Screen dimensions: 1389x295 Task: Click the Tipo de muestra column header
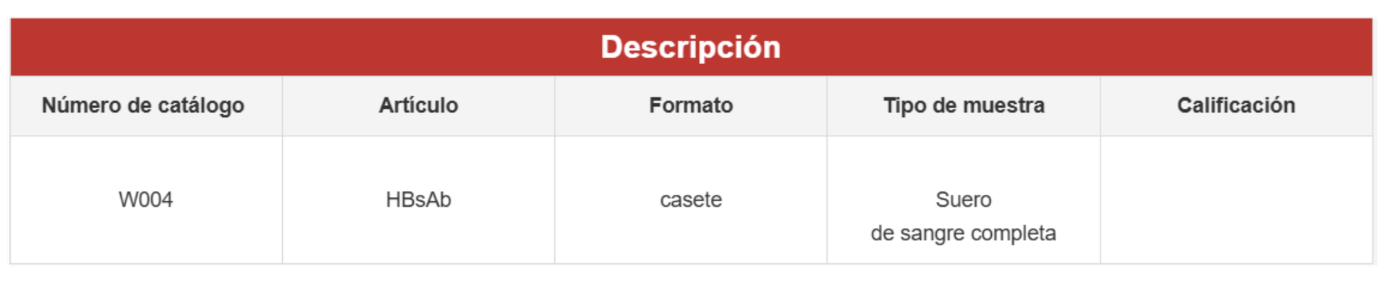(x=964, y=105)
